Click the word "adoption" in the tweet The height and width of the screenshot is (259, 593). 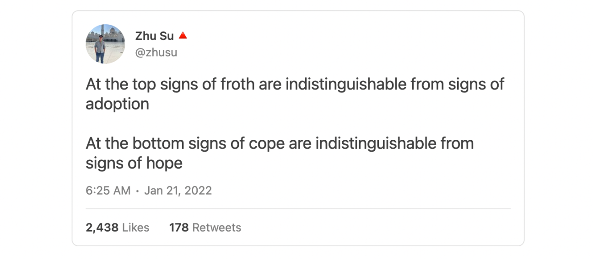coord(117,104)
